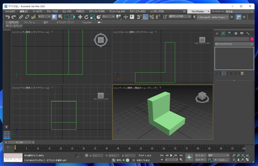This screenshot has height=166, width=258.
Task: Toggle the Window/Crossing selection mode
Action: coord(73,17)
